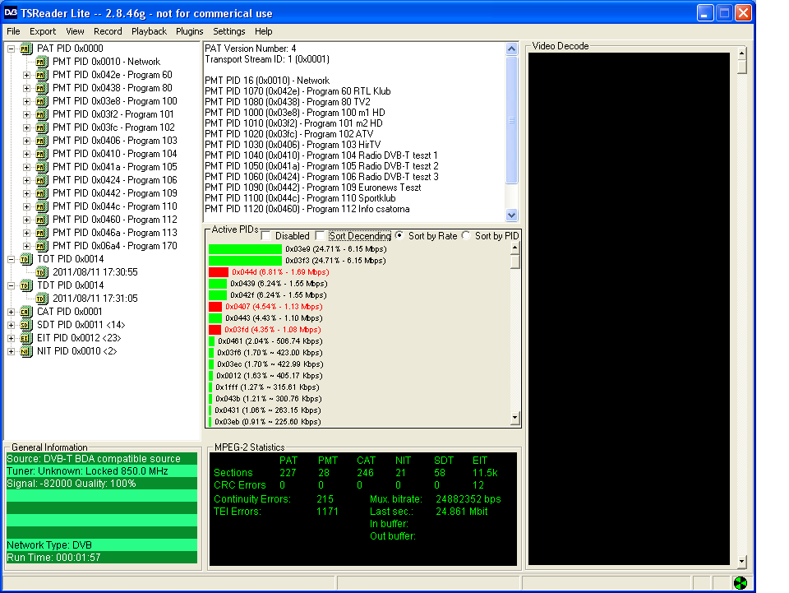This screenshot has height=593, width=789.
Task: Open the Settings menu
Action: coord(229,31)
